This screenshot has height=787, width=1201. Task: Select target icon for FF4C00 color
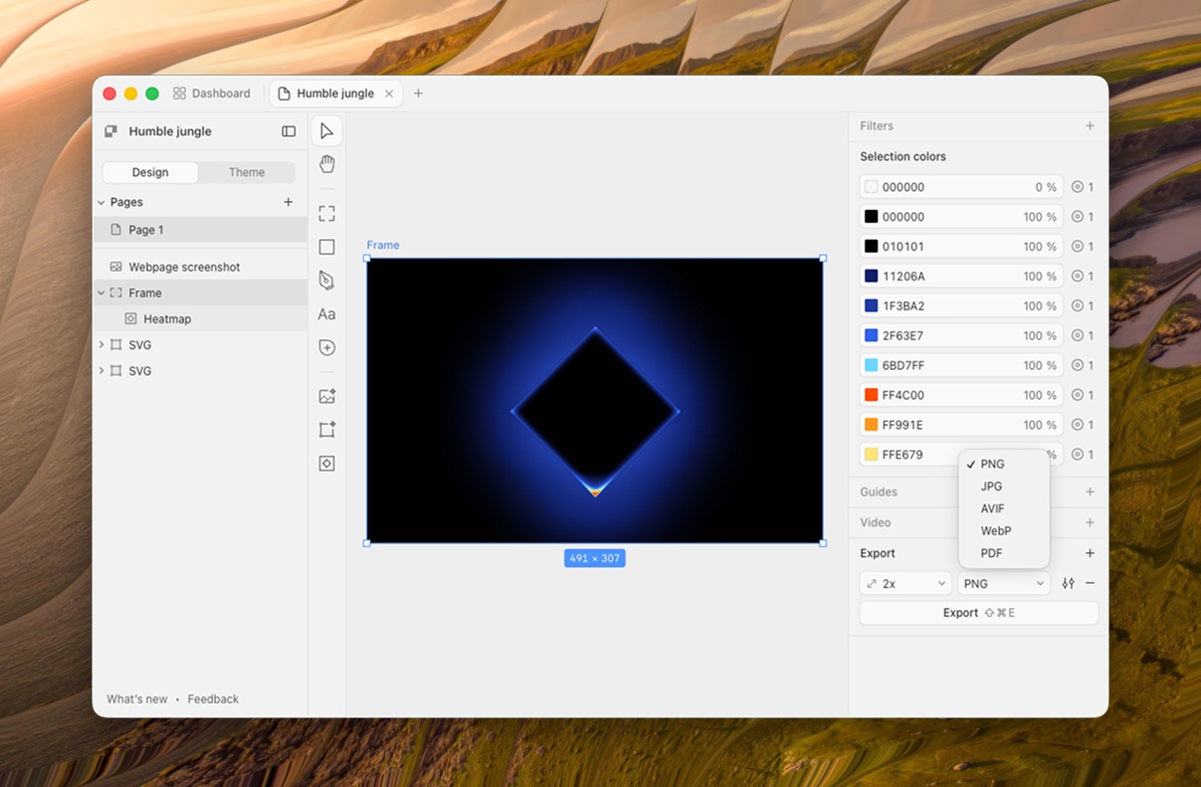point(1077,395)
